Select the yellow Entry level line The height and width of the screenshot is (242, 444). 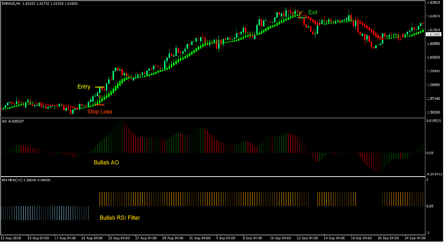coord(100,87)
